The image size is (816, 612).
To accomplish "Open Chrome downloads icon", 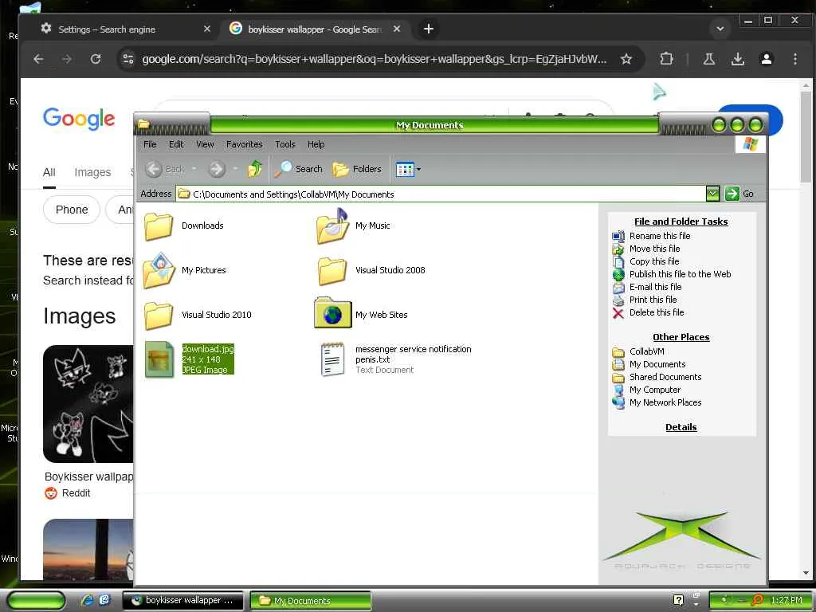I will 737,59.
